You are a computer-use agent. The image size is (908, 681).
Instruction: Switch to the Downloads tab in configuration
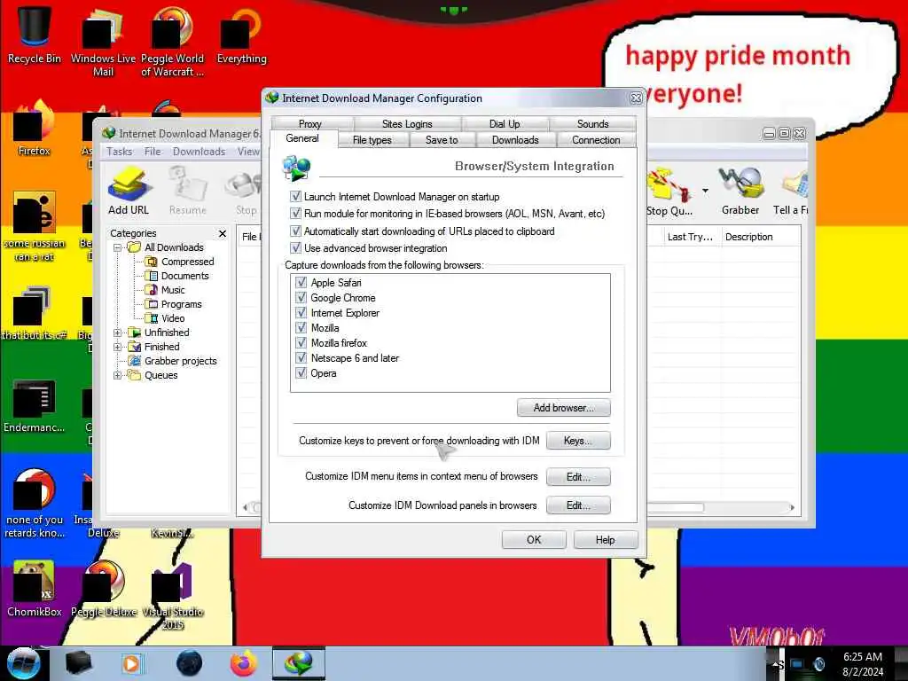pyautogui.click(x=515, y=139)
